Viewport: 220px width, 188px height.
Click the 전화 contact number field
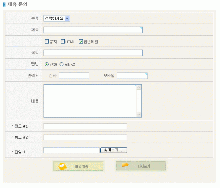click(74, 76)
